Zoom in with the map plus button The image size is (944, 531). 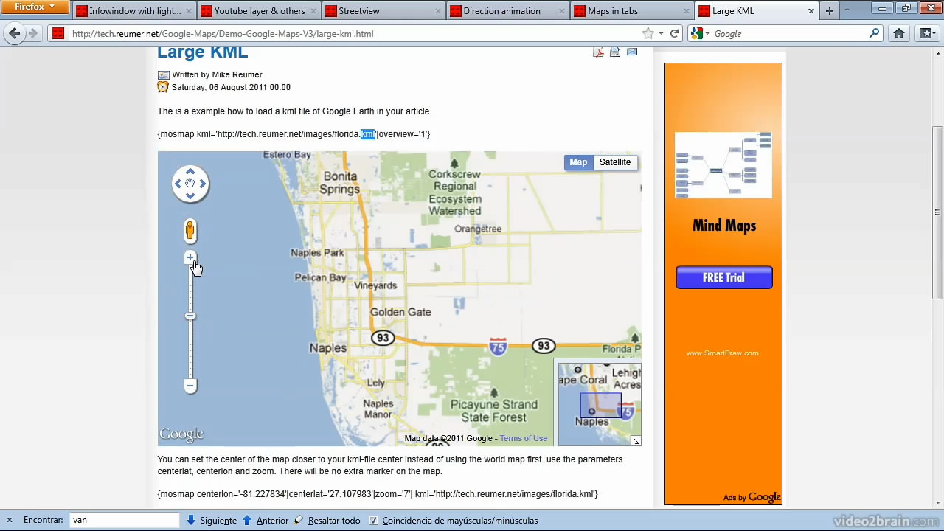(190, 257)
